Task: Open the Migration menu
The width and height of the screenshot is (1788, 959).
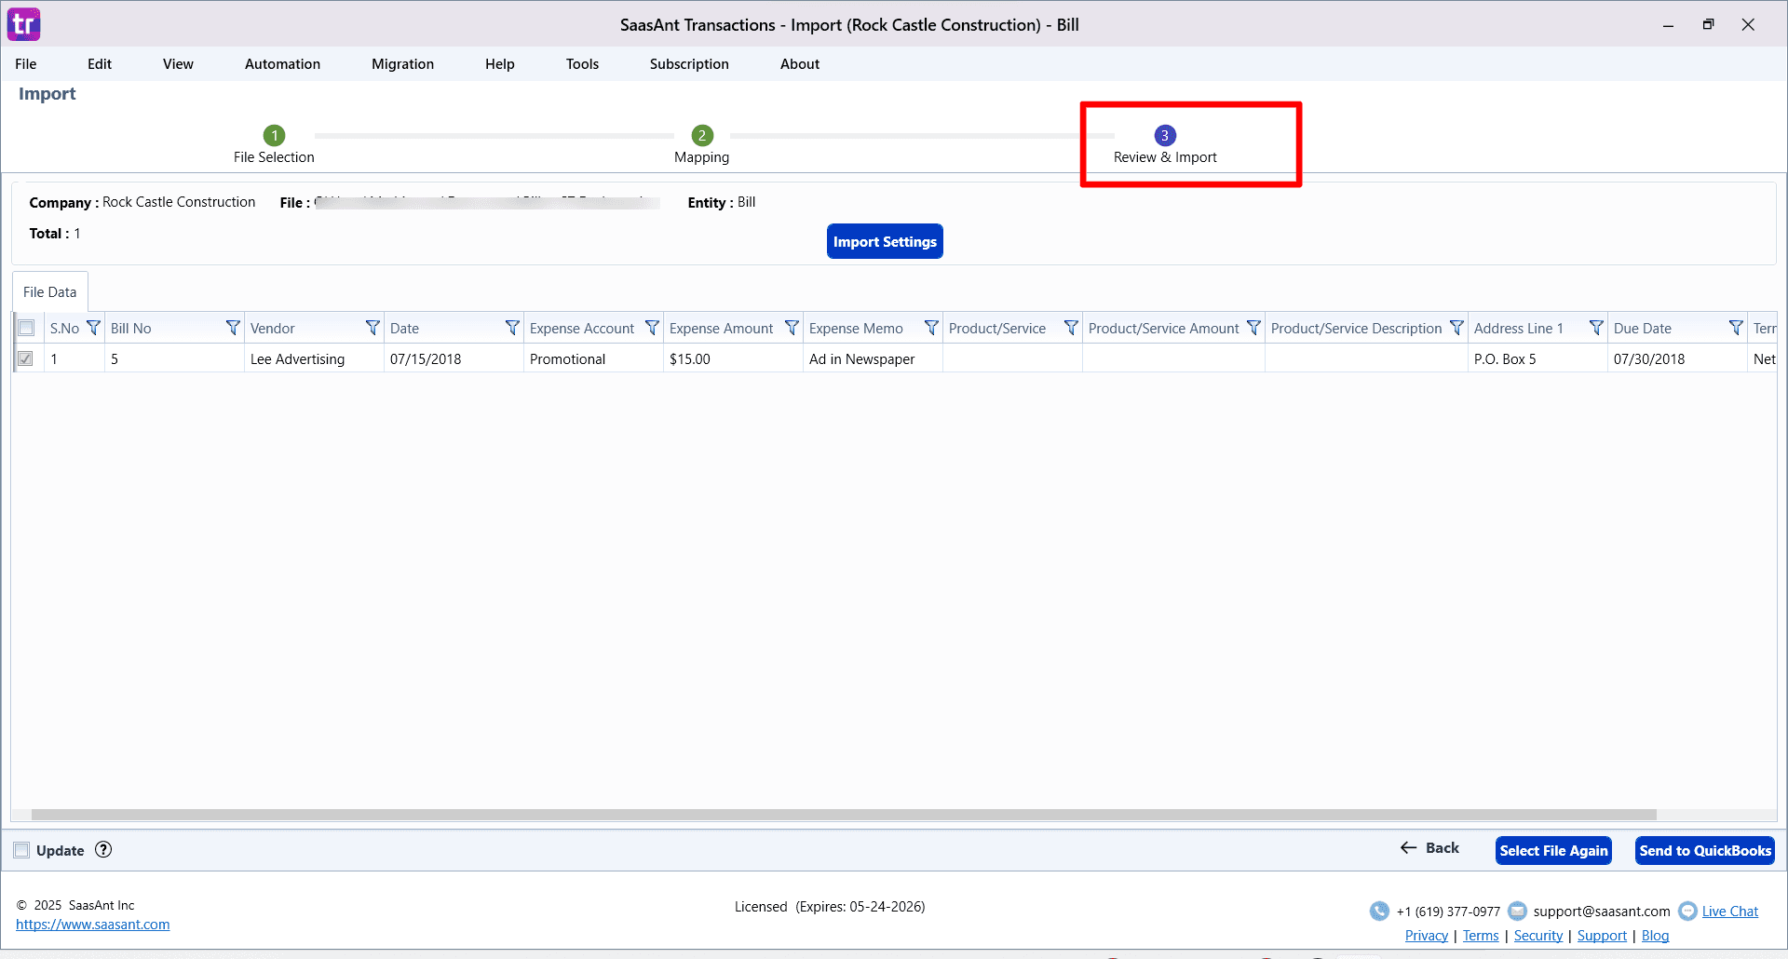Action: click(402, 64)
